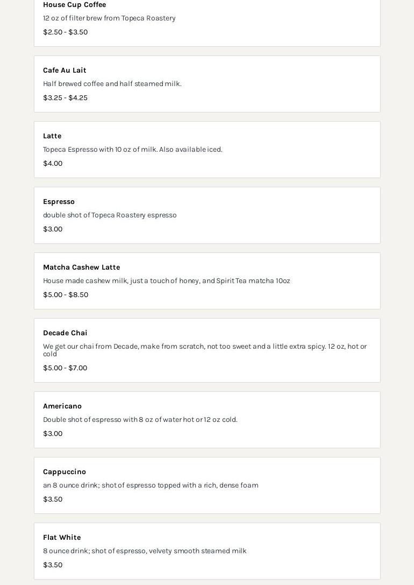
Task: Click the 'House made cashew milk' description
Action: pyautogui.click(x=166, y=281)
